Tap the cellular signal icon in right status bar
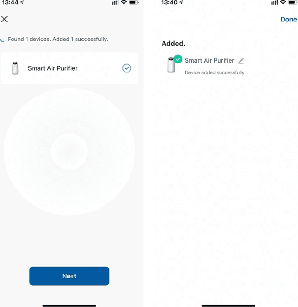Image resolution: width=298 pixels, height=307 pixels. click(x=274, y=2)
